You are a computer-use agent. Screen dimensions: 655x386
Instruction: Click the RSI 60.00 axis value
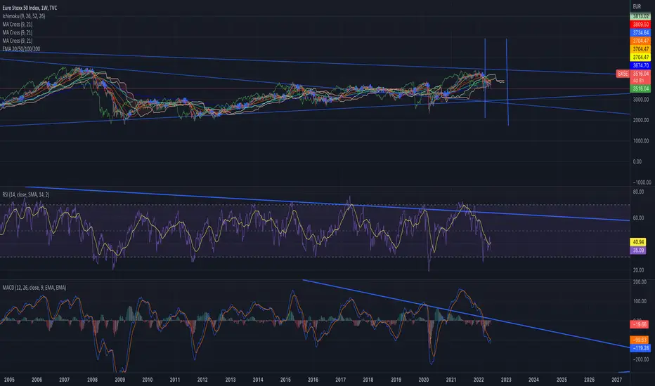[638, 218]
